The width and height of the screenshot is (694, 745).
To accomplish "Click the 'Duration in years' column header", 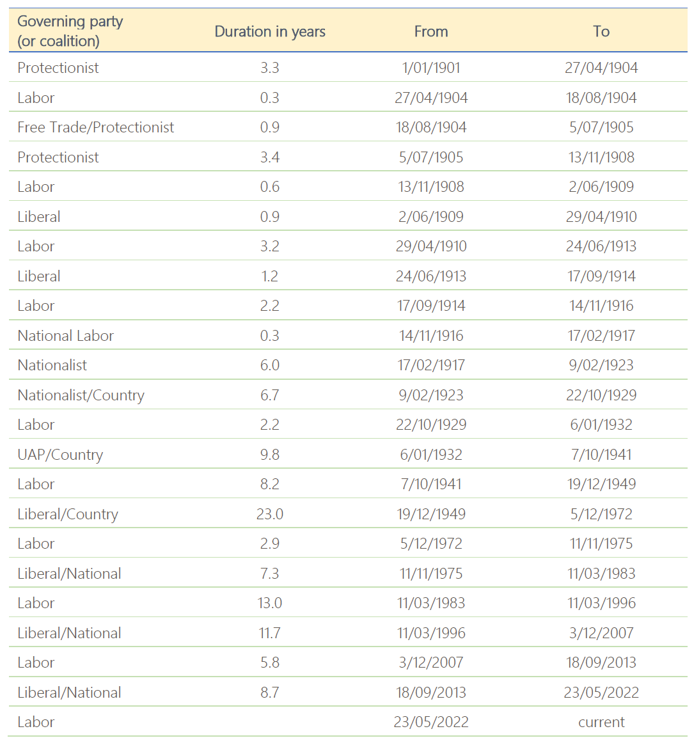I will click(x=269, y=31).
